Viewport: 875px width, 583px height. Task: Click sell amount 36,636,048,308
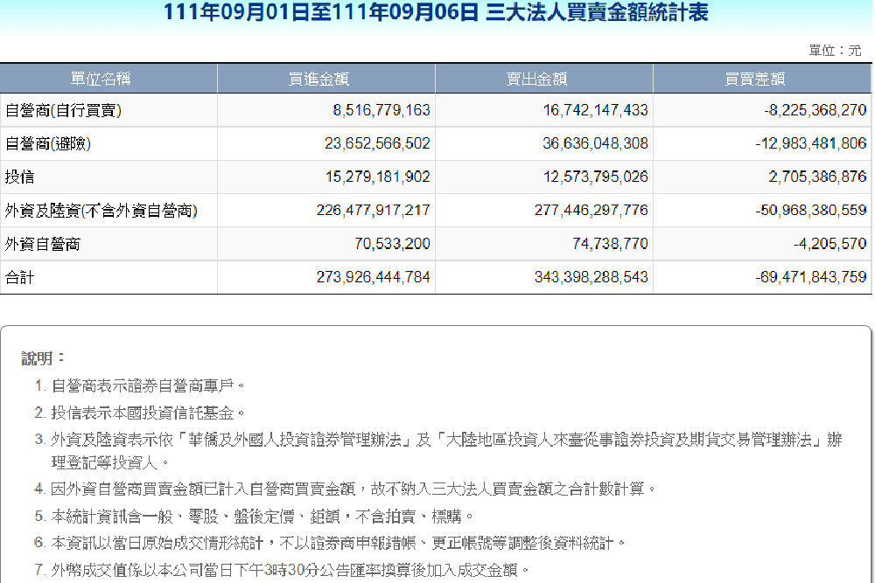point(595,143)
